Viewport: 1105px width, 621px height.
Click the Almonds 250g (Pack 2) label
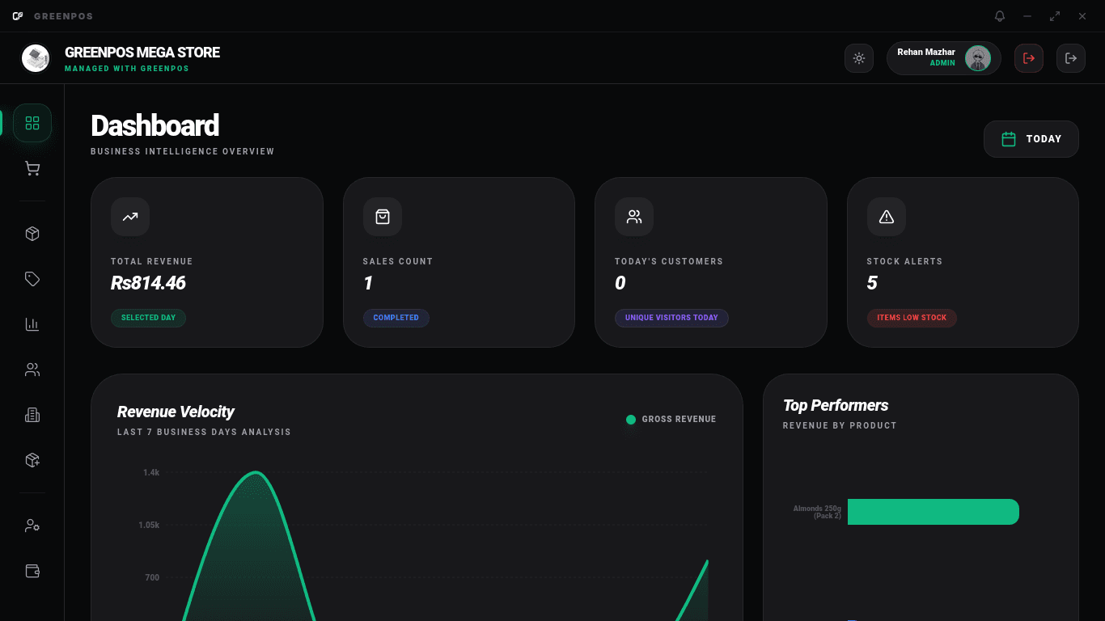click(817, 512)
